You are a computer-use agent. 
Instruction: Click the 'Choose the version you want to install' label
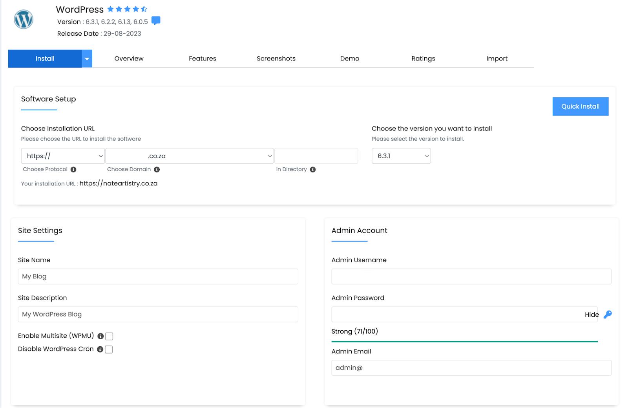tap(432, 128)
